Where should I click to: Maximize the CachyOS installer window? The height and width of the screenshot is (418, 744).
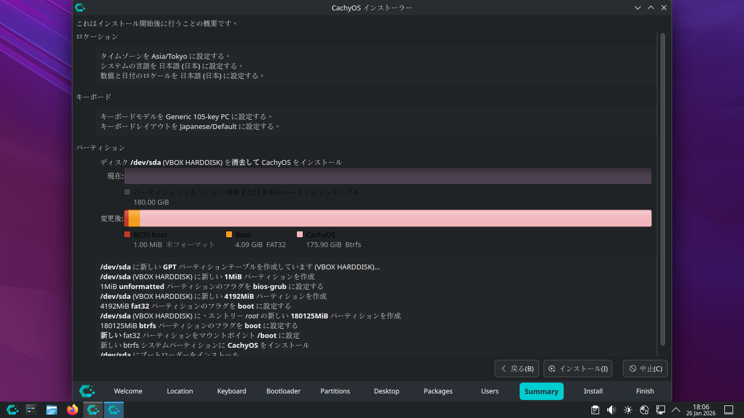(x=651, y=8)
